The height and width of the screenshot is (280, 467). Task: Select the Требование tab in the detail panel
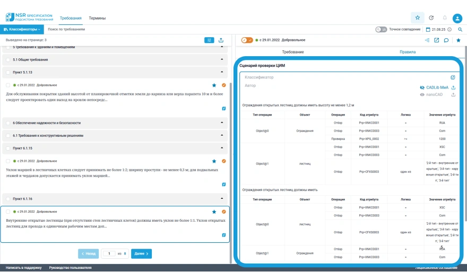(292, 52)
